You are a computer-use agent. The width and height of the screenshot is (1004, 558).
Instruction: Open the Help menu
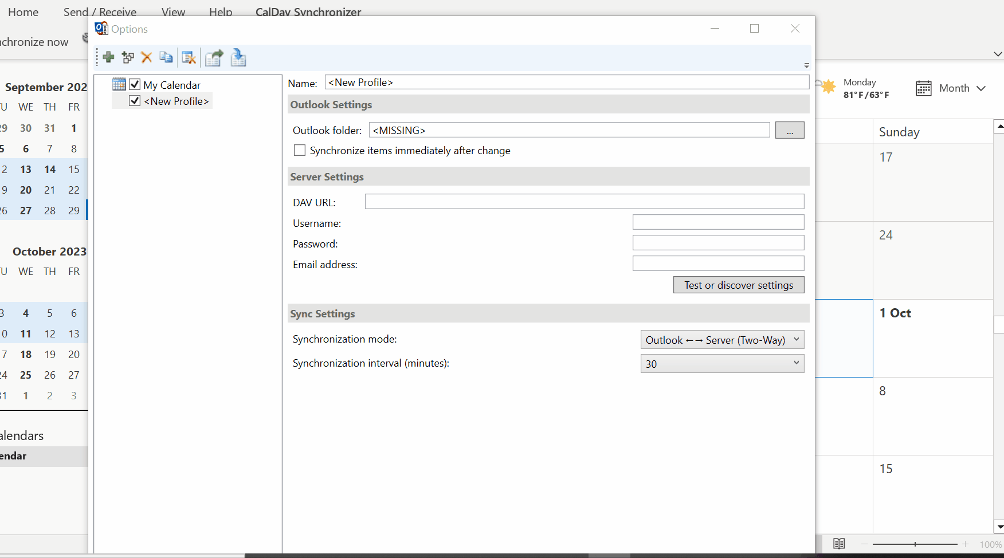coord(221,11)
